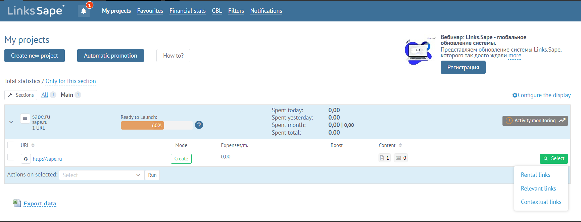This screenshot has width=581, height=222.
Task: Open the green Select dropdown button
Action: coord(553,158)
